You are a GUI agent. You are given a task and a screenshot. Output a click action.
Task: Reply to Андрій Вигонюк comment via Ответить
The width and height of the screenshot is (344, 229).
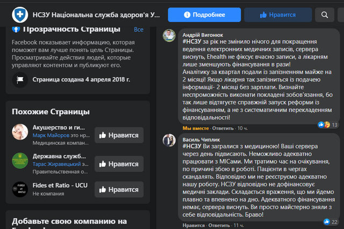[x=223, y=128]
